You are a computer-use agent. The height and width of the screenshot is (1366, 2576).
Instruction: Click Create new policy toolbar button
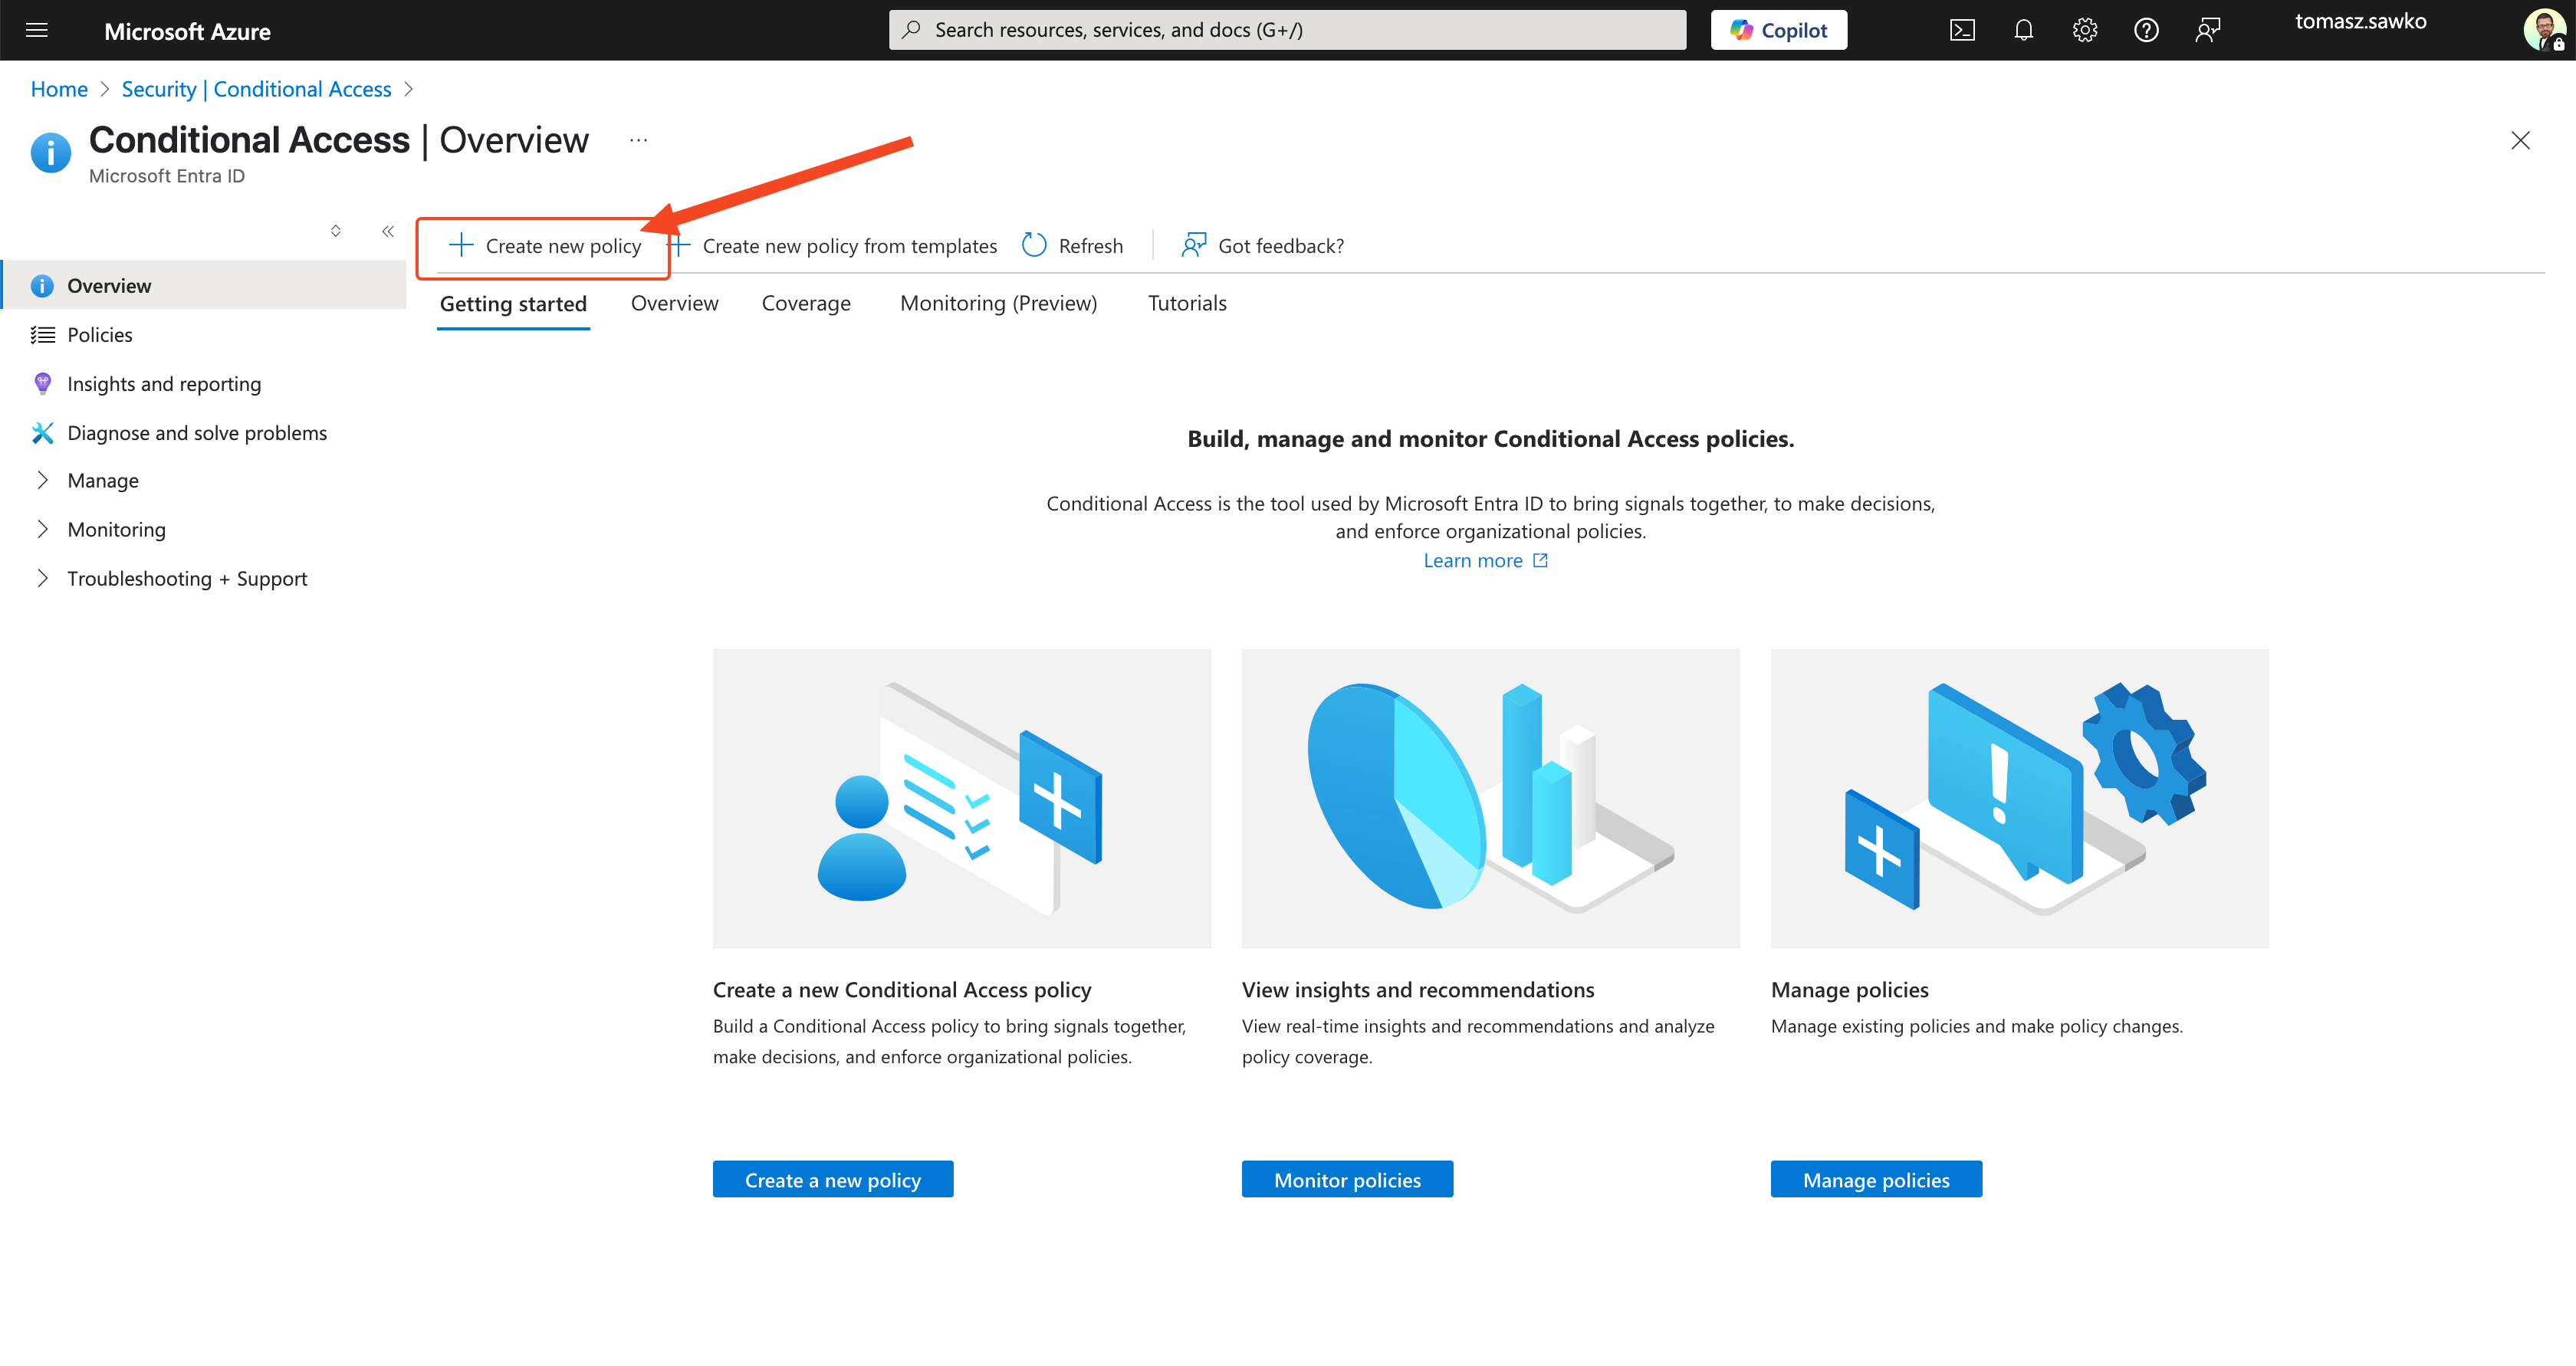tap(545, 246)
